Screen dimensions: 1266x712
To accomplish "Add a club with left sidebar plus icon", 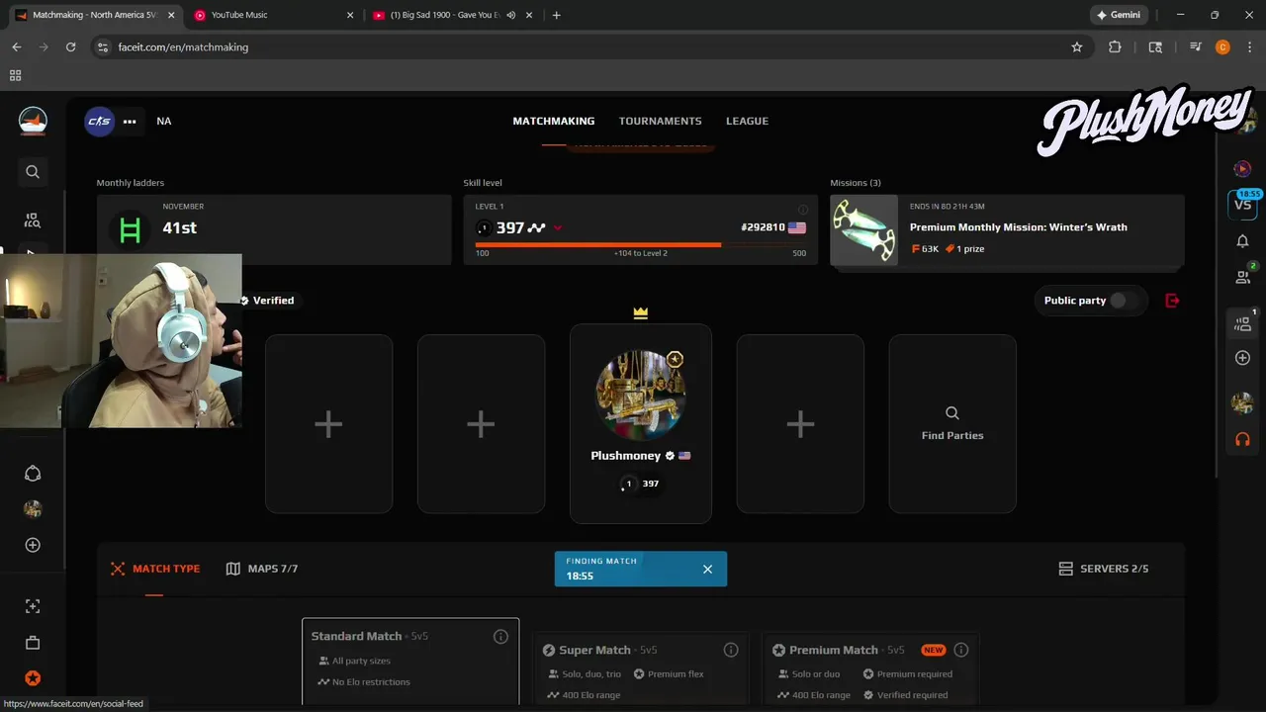I will coord(33,545).
